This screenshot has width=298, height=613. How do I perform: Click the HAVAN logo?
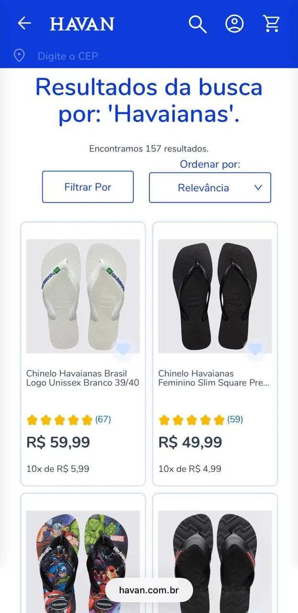(x=82, y=24)
